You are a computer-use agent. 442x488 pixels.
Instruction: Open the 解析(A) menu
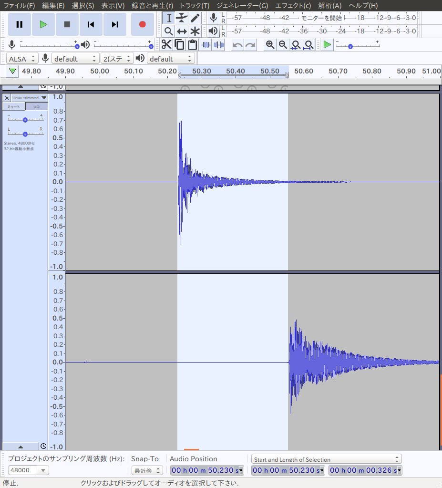[x=329, y=6]
